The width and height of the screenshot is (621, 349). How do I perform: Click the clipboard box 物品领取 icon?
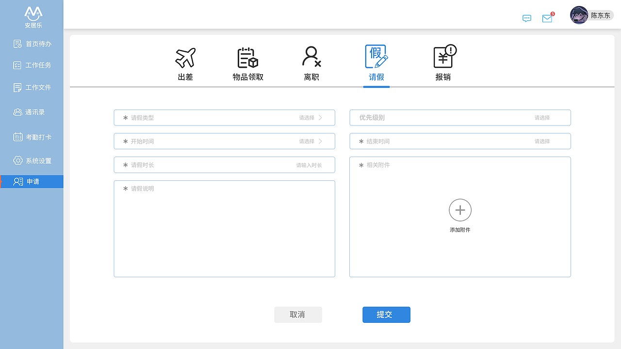click(x=247, y=58)
